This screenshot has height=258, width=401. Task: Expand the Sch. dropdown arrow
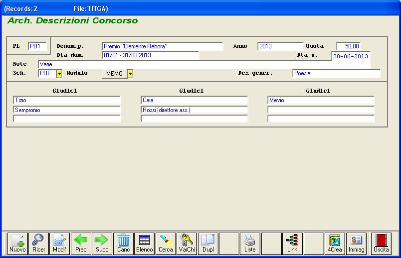point(59,74)
